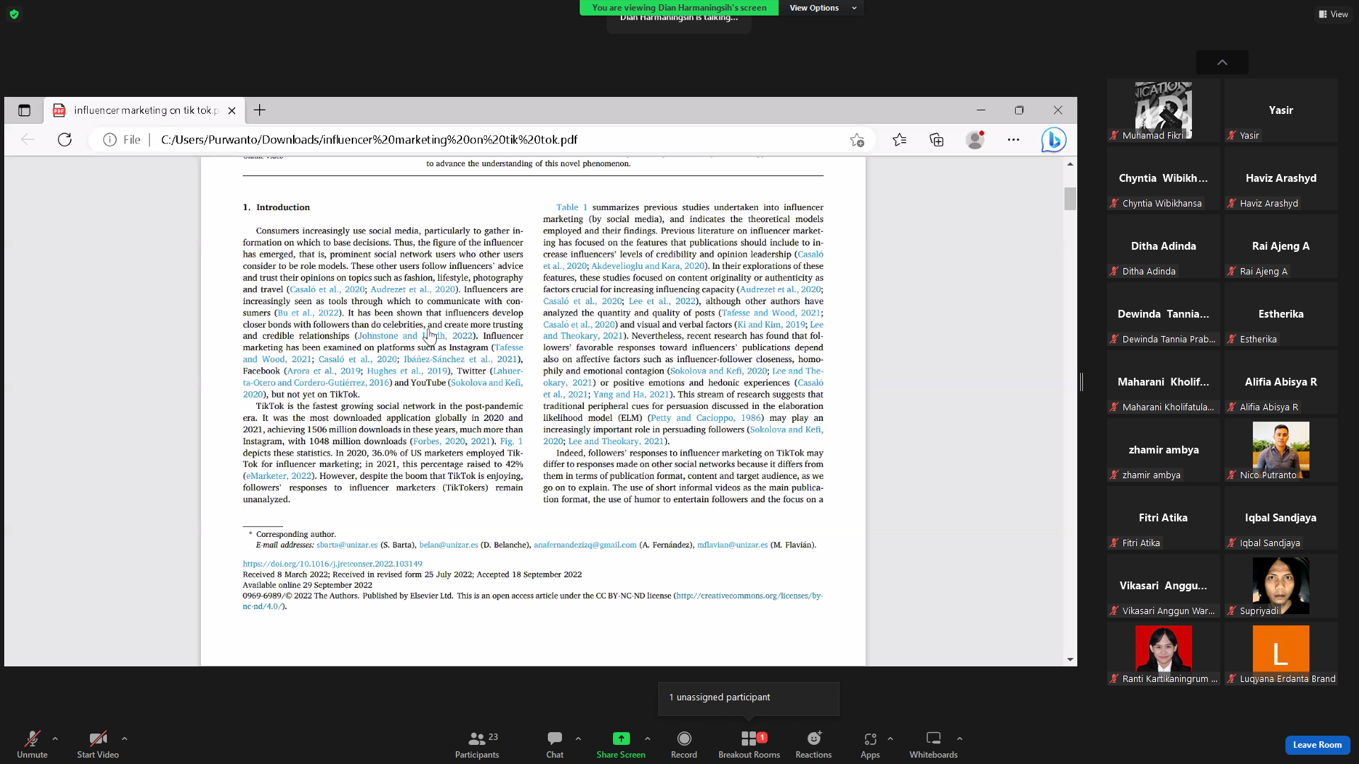Open creativecommons.org license link
This screenshot has width=1359, height=764.
[749, 596]
